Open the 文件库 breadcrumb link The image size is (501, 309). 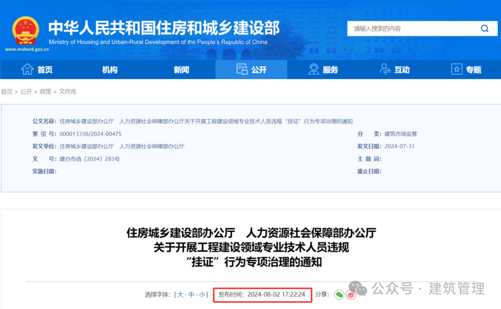click(67, 92)
